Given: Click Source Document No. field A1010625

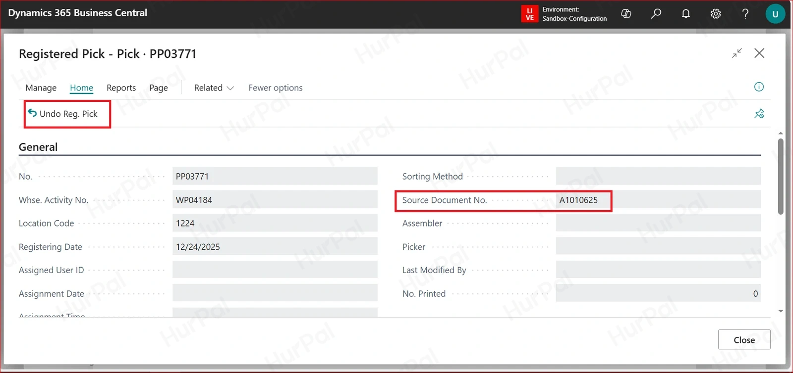Looking at the screenshot, I should pyautogui.click(x=658, y=200).
